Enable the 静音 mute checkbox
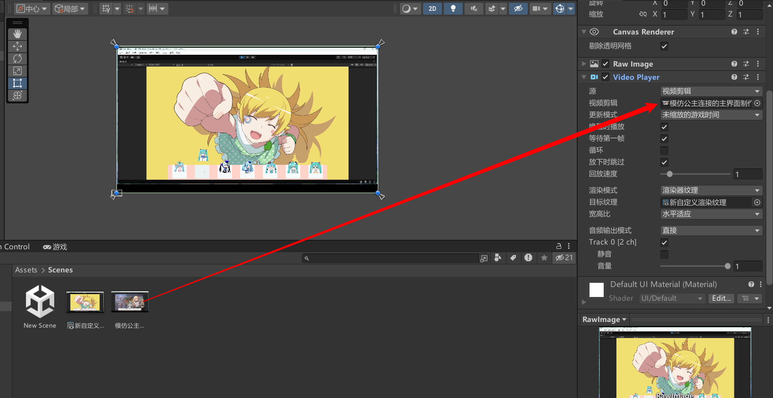 pyautogui.click(x=664, y=254)
